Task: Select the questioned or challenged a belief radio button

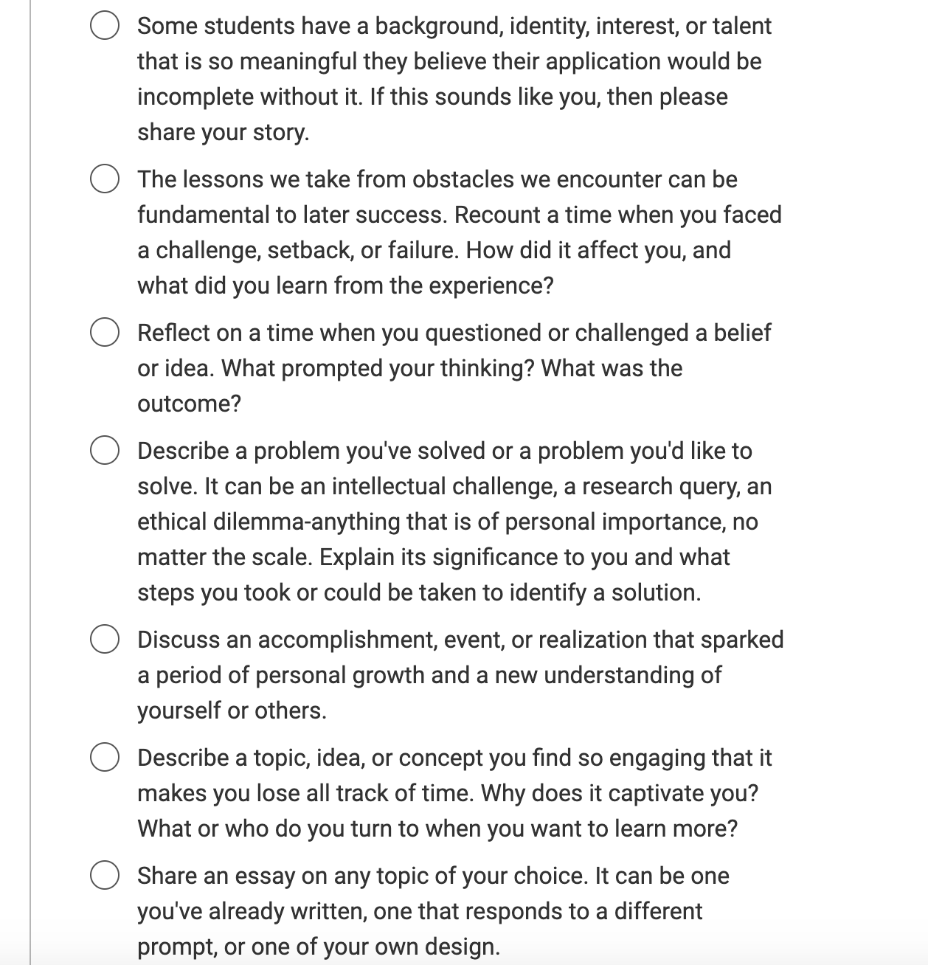Action: point(105,333)
